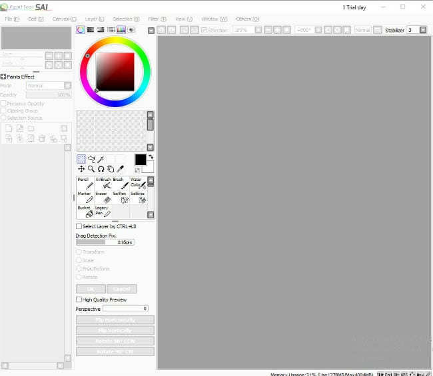The width and height of the screenshot is (433, 376).
Task: Select the Pencil brush tool
Action: pyautogui.click(x=86, y=184)
